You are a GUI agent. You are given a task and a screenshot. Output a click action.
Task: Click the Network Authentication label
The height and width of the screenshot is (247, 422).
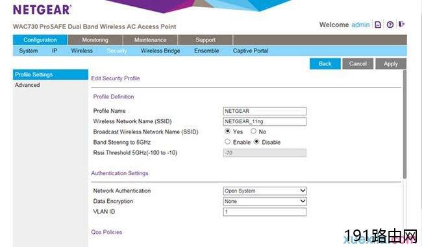[x=122, y=191]
